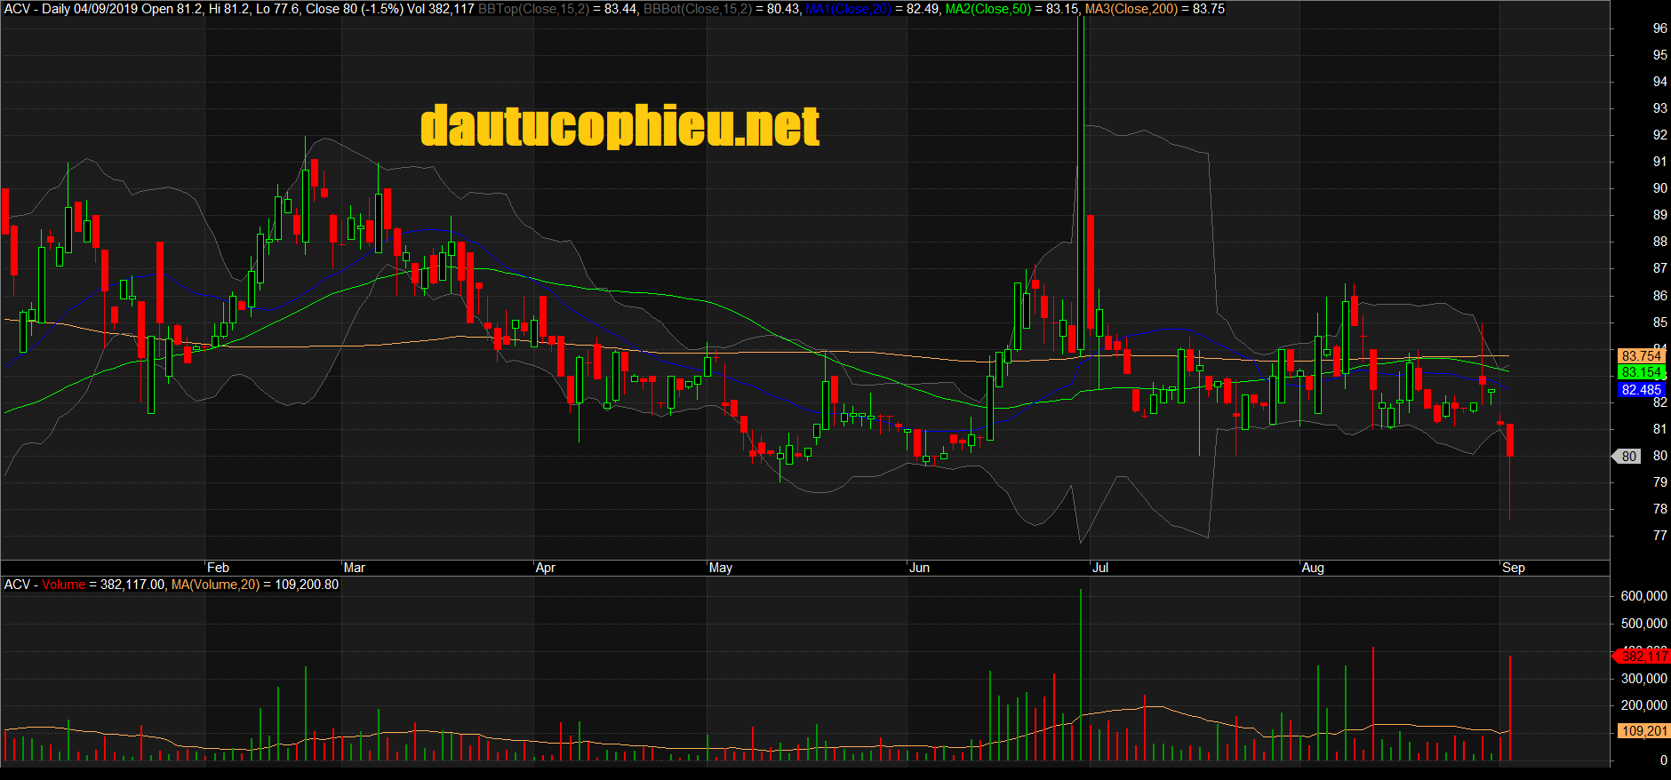Click the red Volume label in lower pane
Screen dimensions: 1671x780
pos(63,585)
